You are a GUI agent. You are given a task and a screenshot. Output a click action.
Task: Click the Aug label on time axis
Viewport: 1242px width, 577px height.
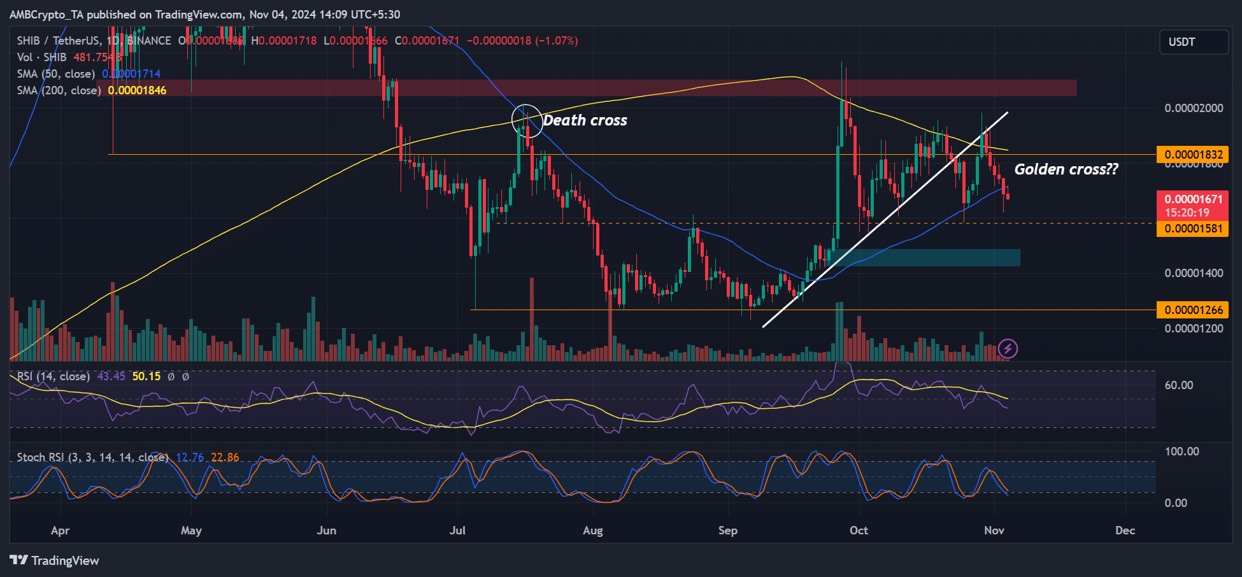pyautogui.click(x=593, y=531)
